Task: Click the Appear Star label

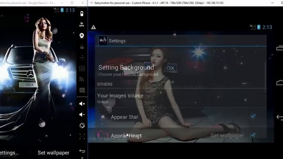Action: (124, 117)
